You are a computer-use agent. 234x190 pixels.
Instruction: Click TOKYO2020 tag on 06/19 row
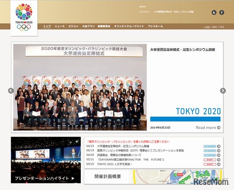click(210, 151)
